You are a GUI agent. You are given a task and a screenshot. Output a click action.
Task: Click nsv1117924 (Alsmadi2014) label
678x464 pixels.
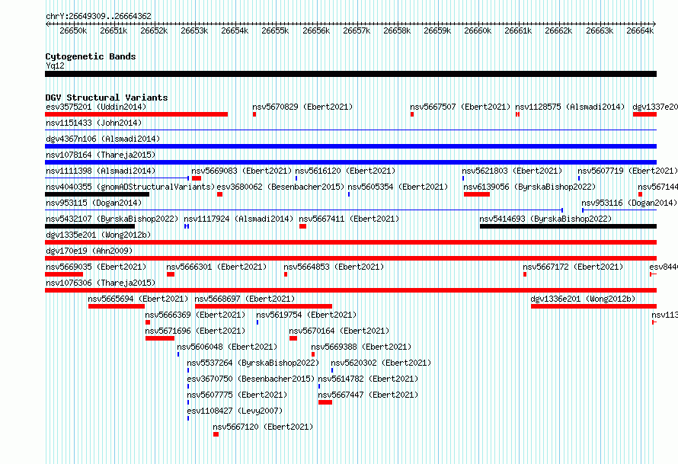[238, 219]
